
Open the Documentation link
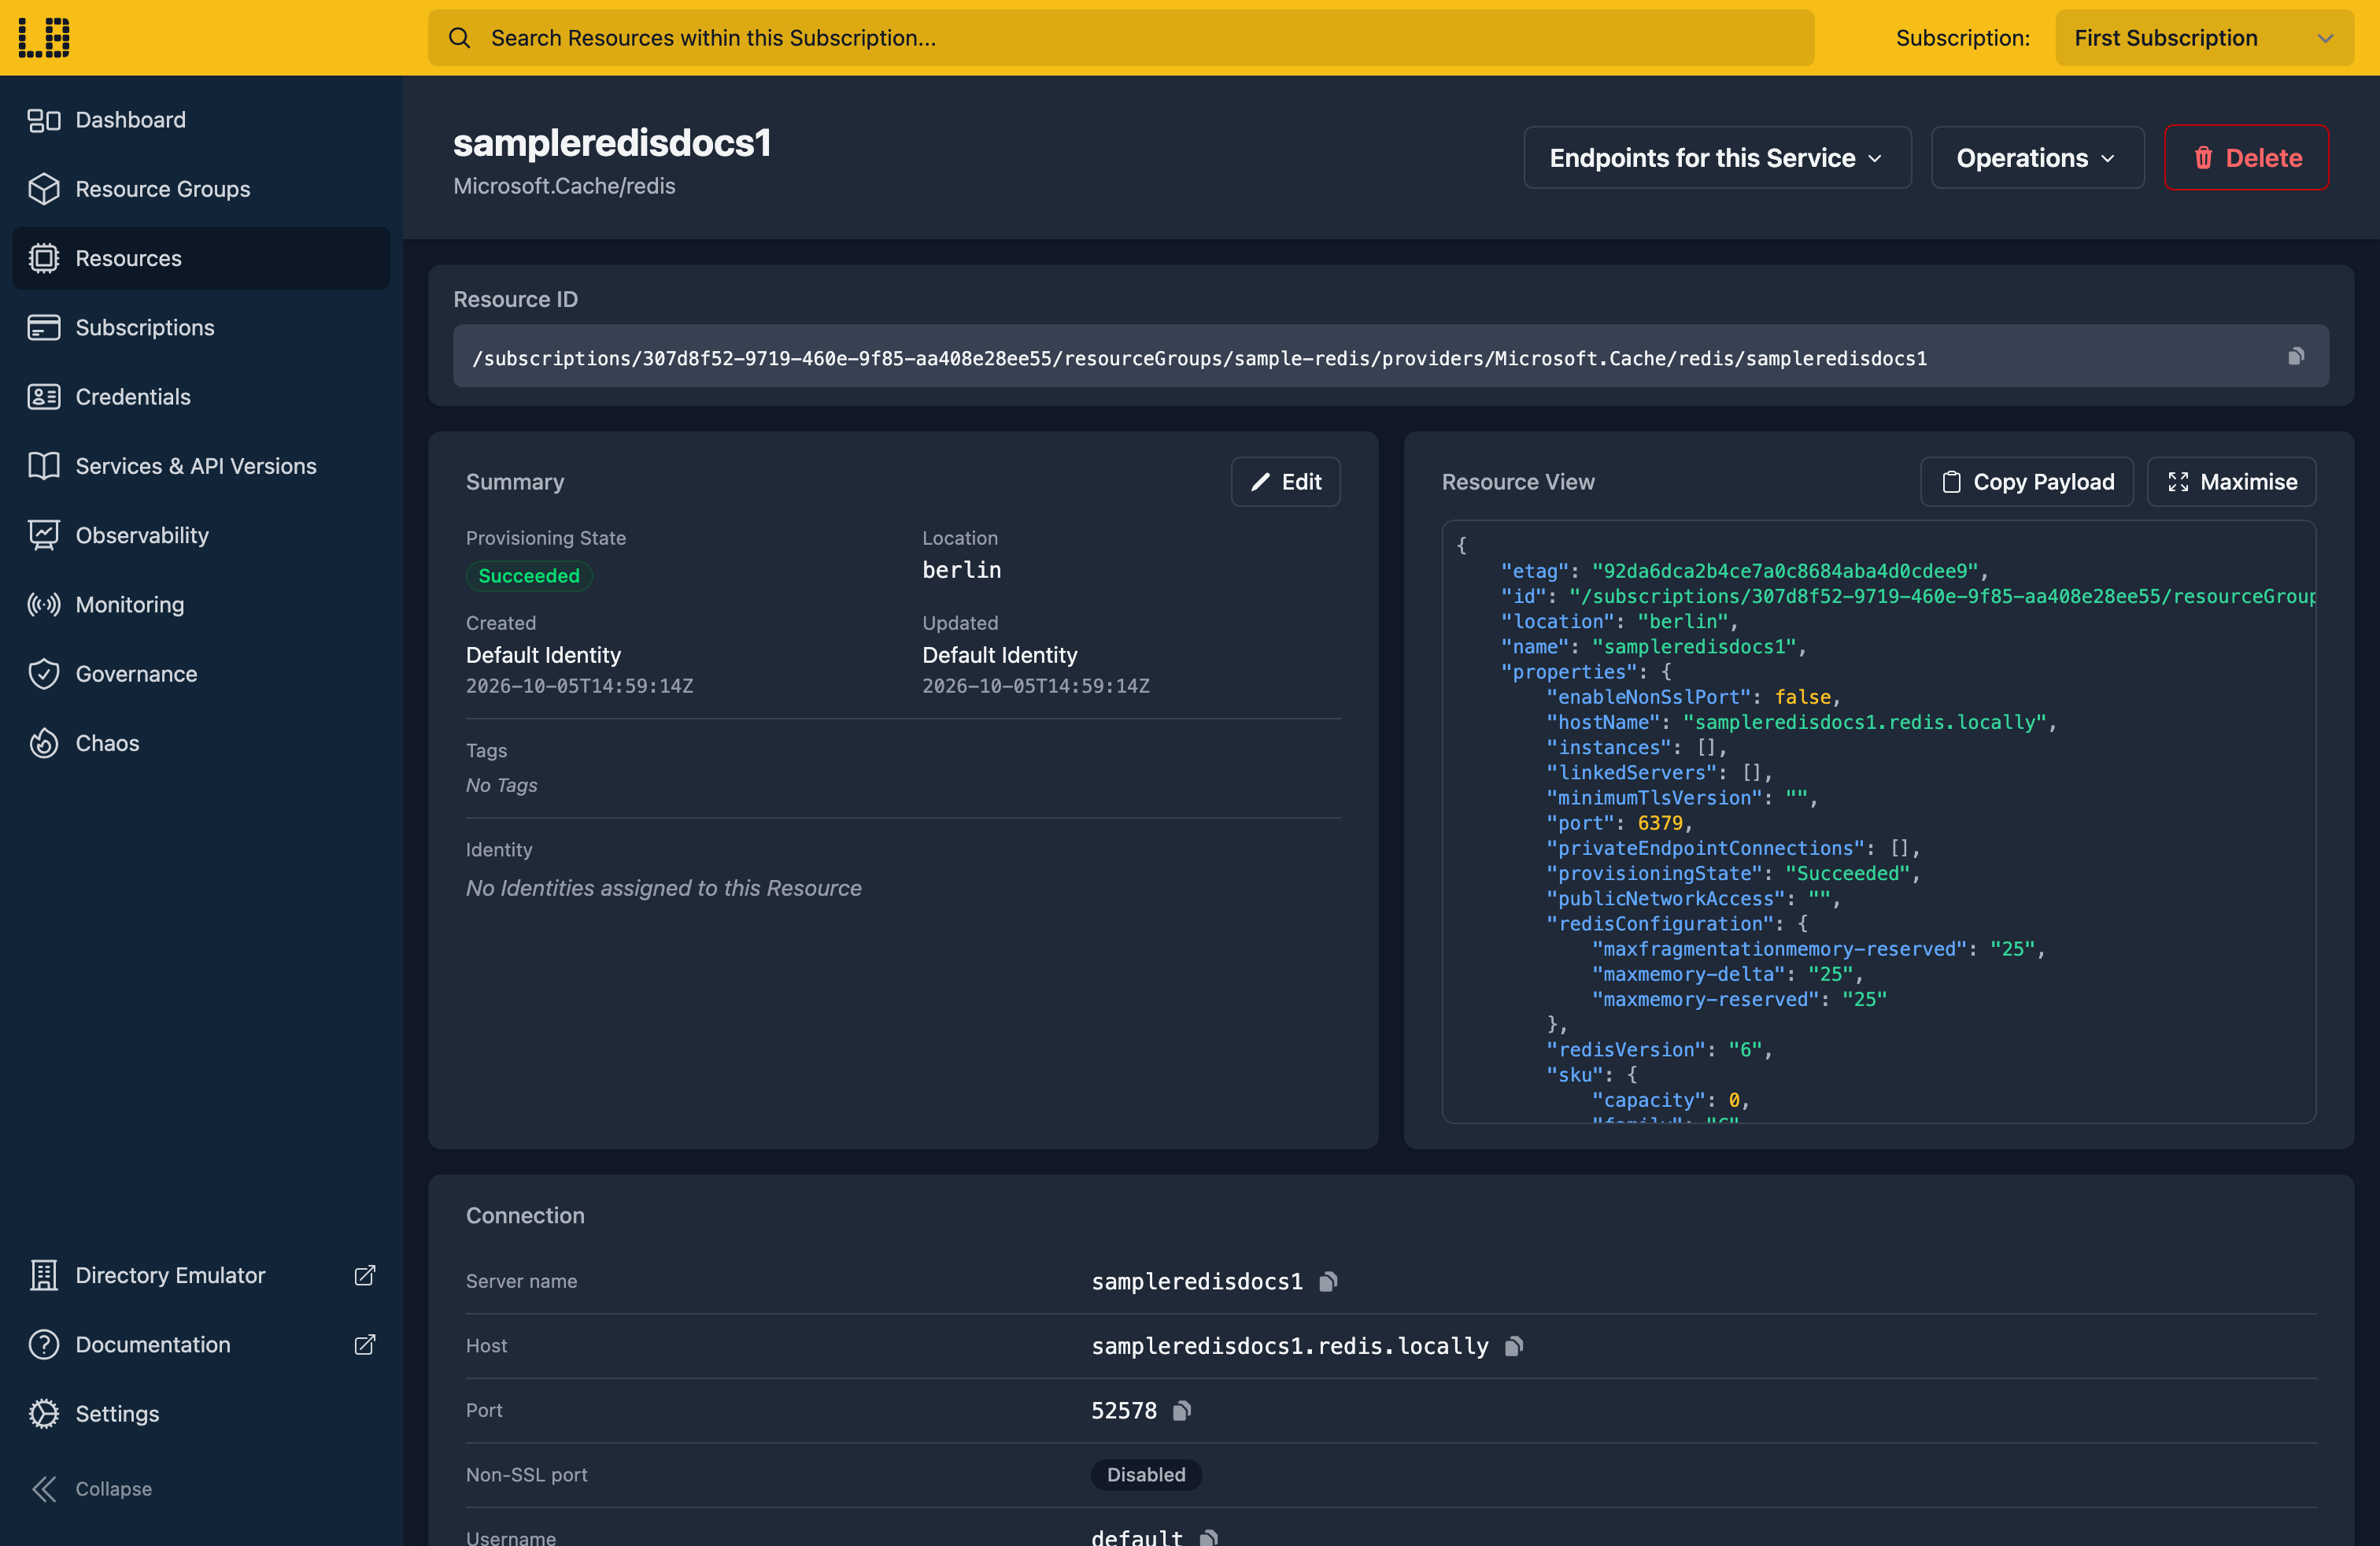(201, 1344)
